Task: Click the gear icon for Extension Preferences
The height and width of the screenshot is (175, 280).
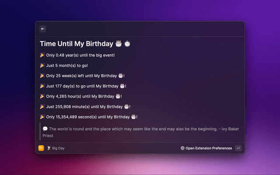Action: click(x=182, y=148)
